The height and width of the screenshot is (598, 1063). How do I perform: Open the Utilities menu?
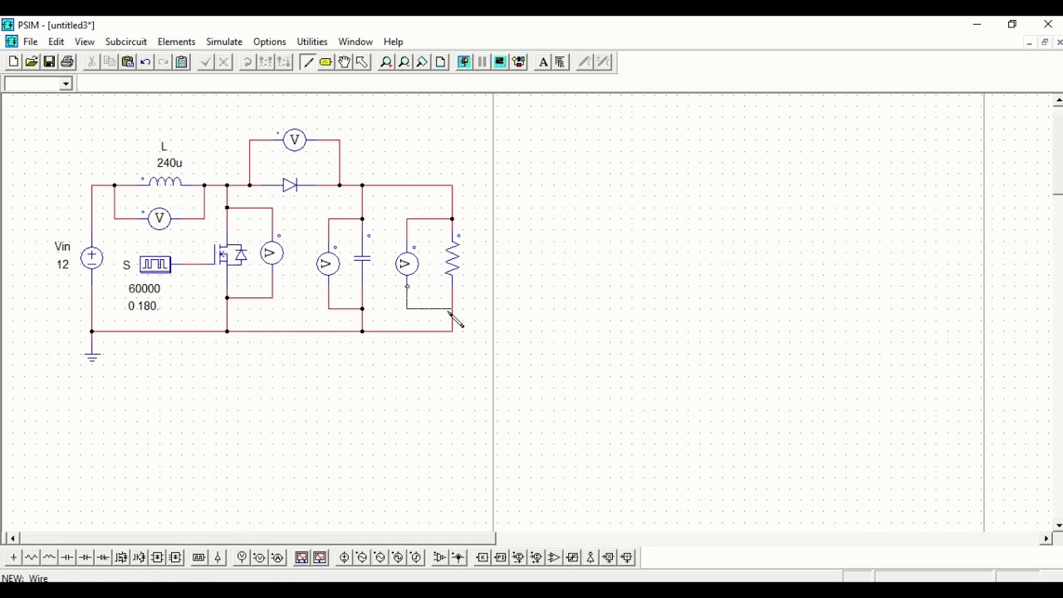click(x=312, y=42)
